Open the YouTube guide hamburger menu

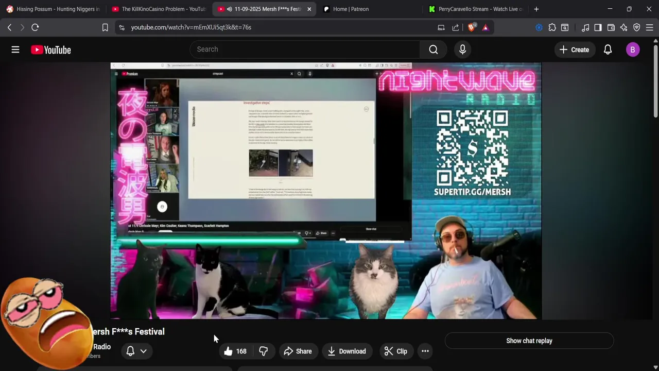[15, 49]
